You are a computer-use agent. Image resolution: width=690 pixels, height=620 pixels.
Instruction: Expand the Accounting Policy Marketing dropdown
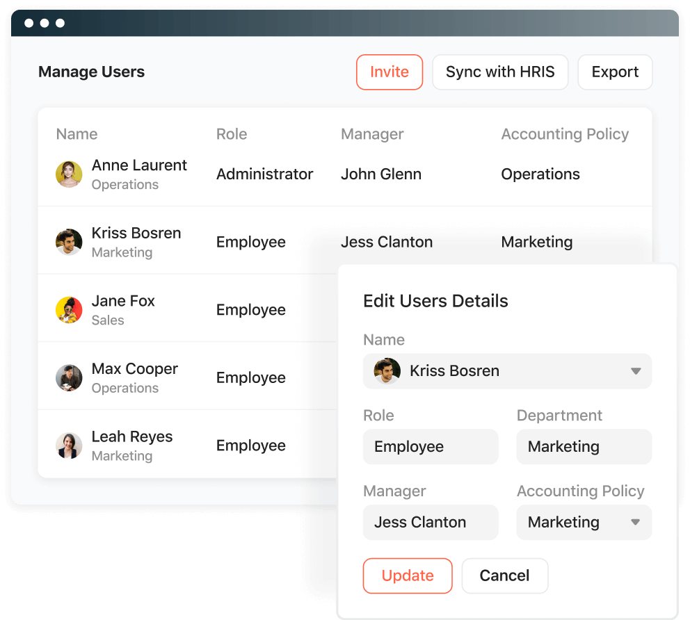(x=584, y=523)
